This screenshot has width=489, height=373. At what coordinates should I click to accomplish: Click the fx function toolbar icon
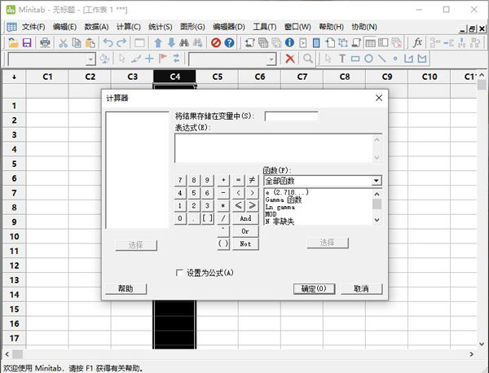[x=417, y=42]
